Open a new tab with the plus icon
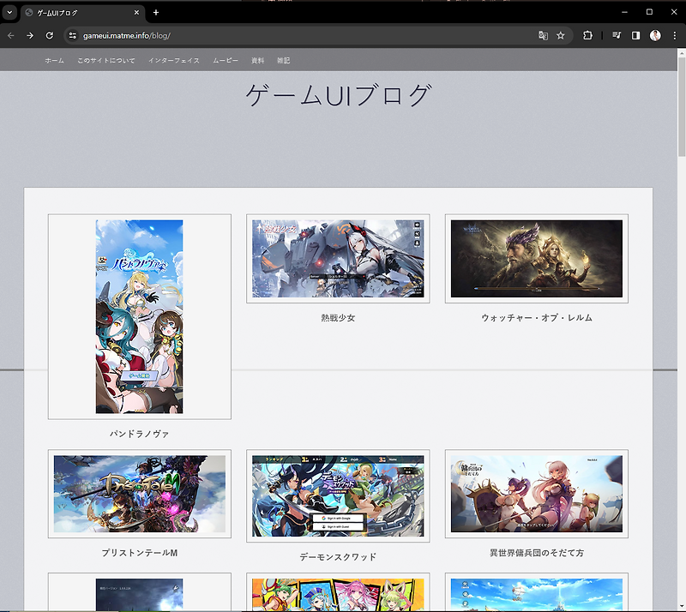686x612 pixels. coord(156,12)
